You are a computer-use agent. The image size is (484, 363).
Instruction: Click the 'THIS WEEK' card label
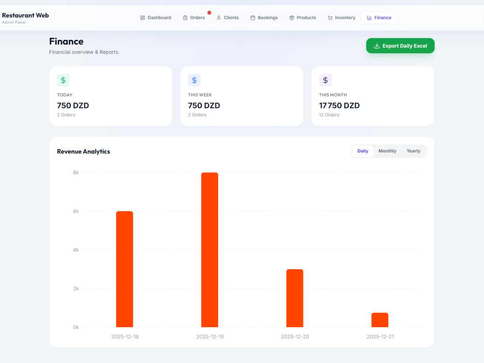[x=200, y=95]
